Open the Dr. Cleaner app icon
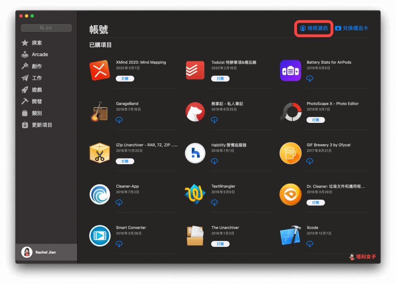 (x=290, y=194)
